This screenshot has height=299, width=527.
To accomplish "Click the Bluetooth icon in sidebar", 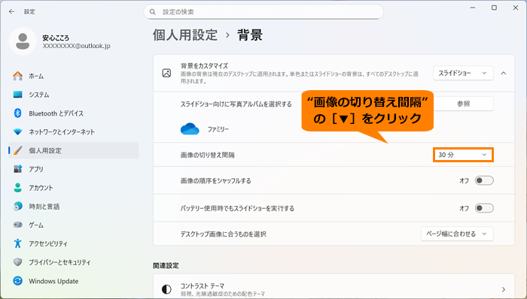I will 18,113.
